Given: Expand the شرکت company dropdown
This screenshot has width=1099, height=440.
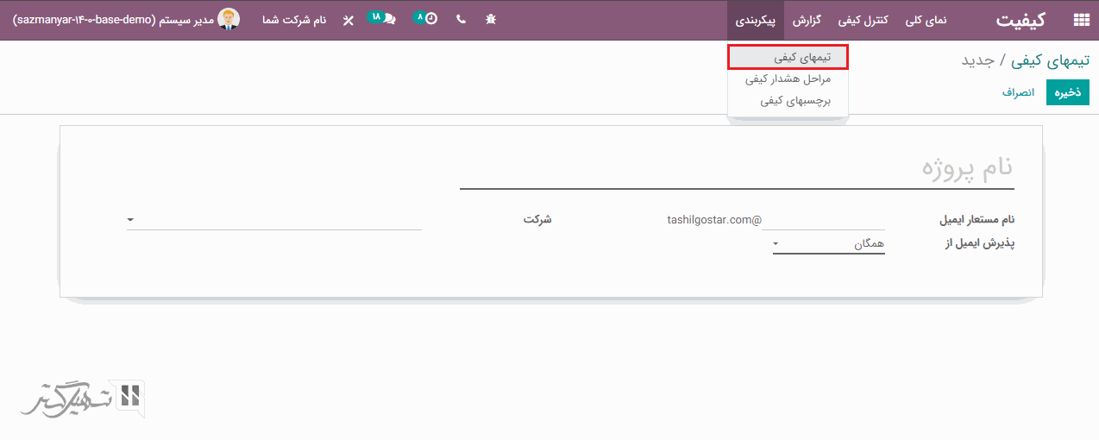Looking at the screenshot, I should [273, 220].
